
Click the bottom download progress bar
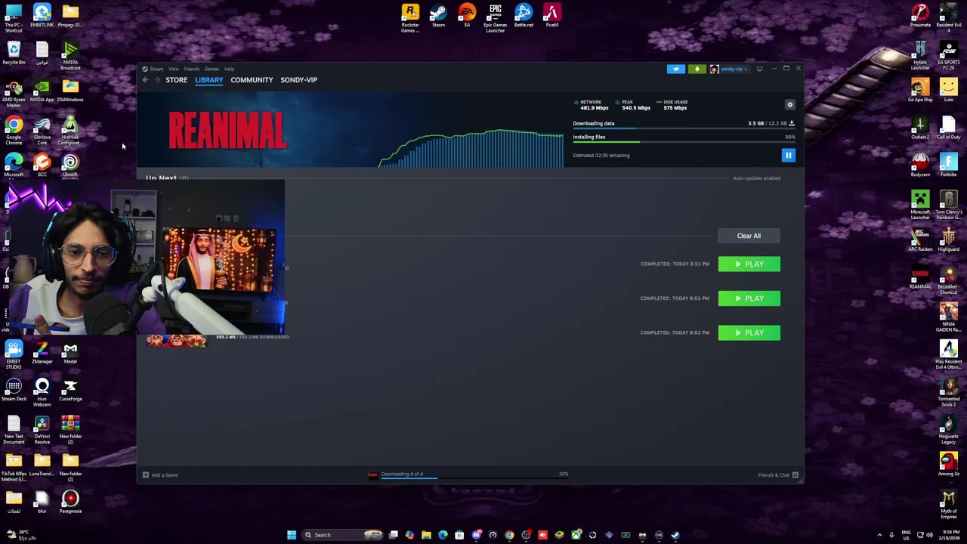tap(474, 478)
